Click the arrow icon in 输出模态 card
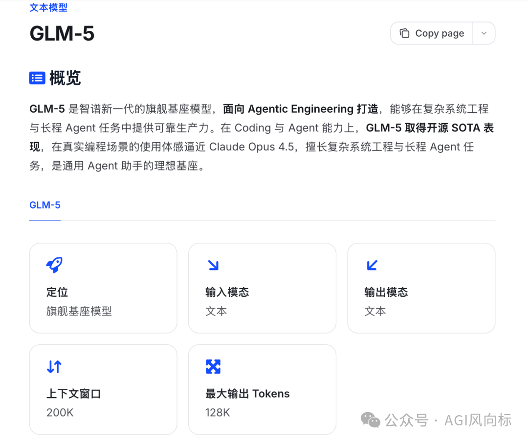Screen dimensions: 528x441 pyautogui.click(x=372, y=265)
